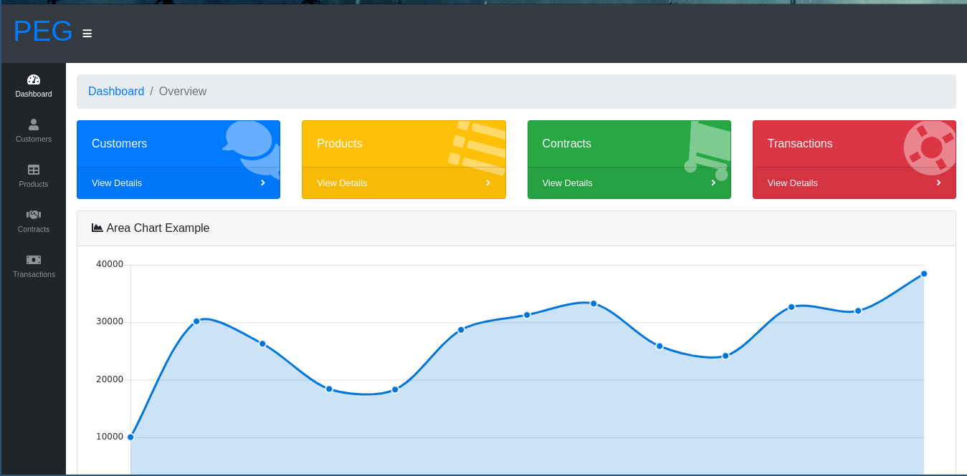This screenshot has width=967, height=476.
Task: Select the Transactions icon in the sidebar
Action: click(x=34, y=259)
